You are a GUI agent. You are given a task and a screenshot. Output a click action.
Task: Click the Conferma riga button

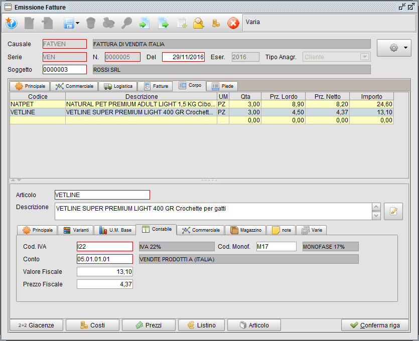pyautogui.click(x=375, y=325)
